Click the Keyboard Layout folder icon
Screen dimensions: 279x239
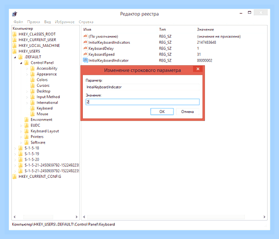[27, 131]
